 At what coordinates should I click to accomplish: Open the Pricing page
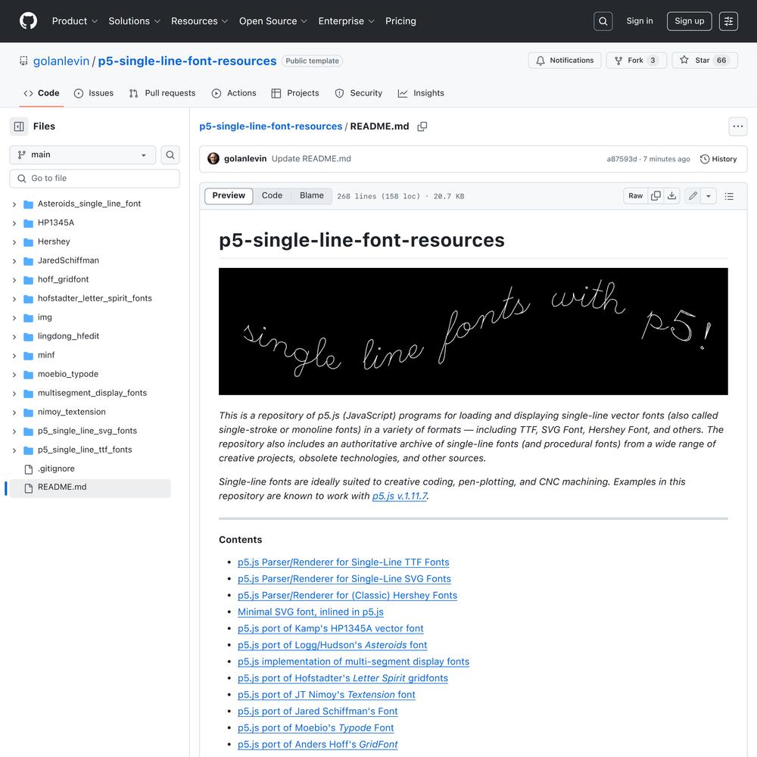point(400,21)
